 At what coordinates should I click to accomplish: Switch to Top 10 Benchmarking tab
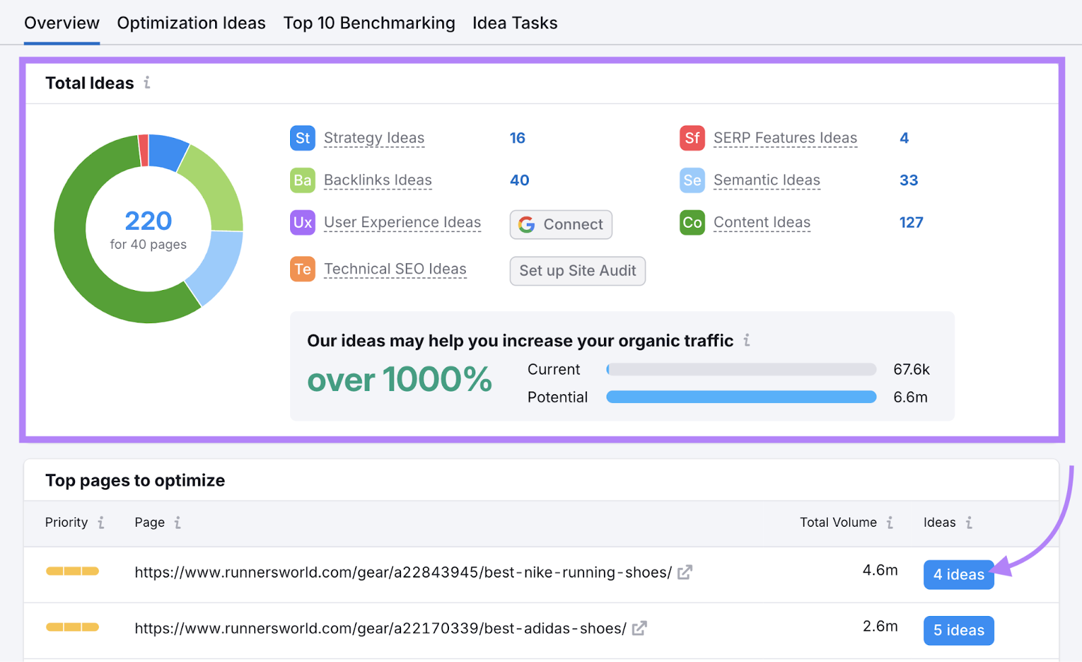[x=369, y=22]
